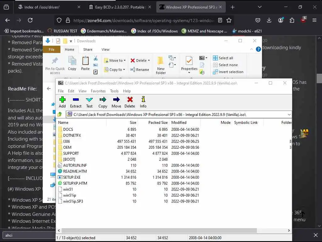Open the Favorites menu in 7-Zip
Image resolution: width=322 pixels, height=242 pixels.
point(98,91)
